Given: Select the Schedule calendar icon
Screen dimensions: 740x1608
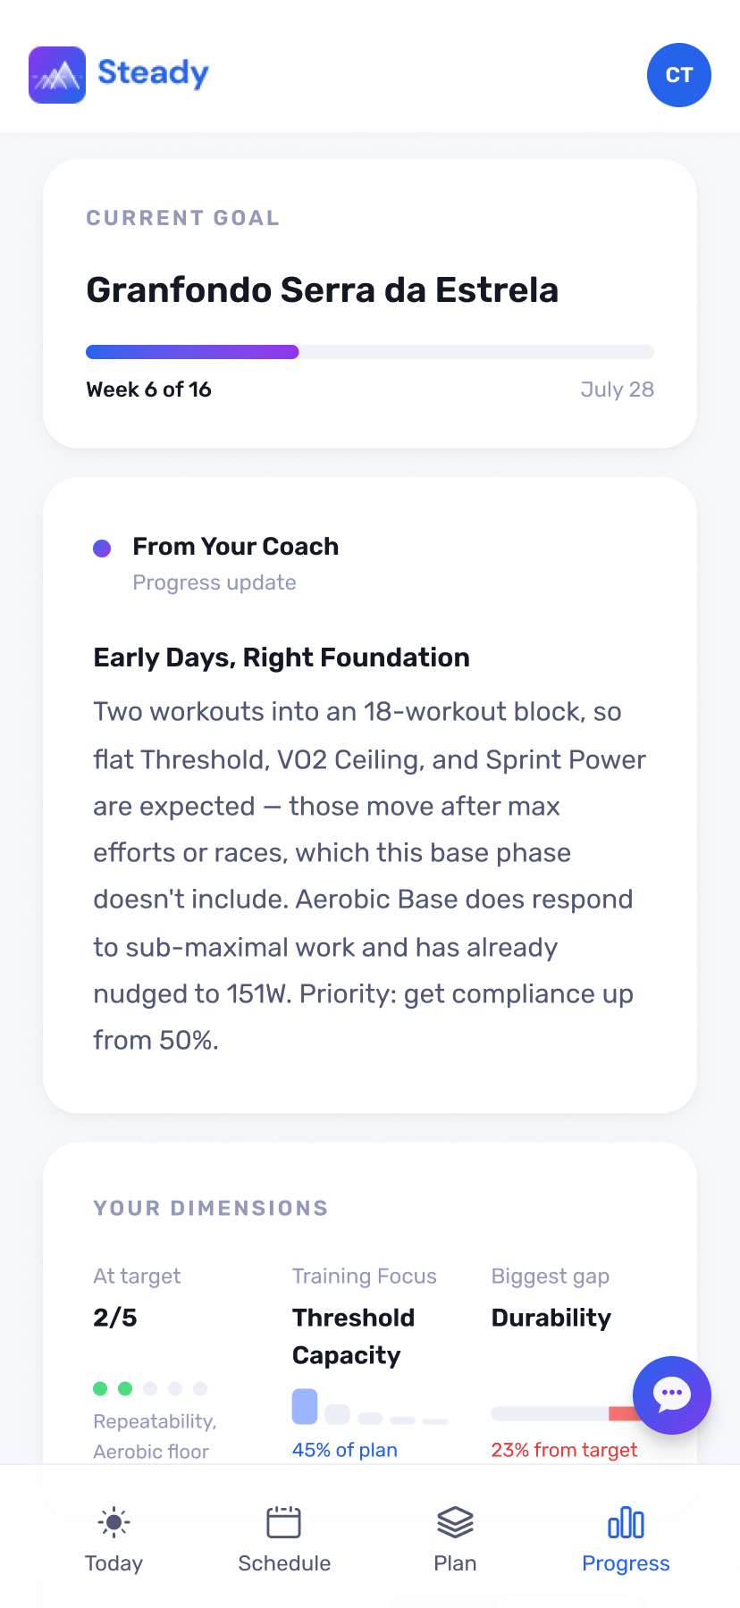Looking at the screenshot, I should pos(284,1522).
